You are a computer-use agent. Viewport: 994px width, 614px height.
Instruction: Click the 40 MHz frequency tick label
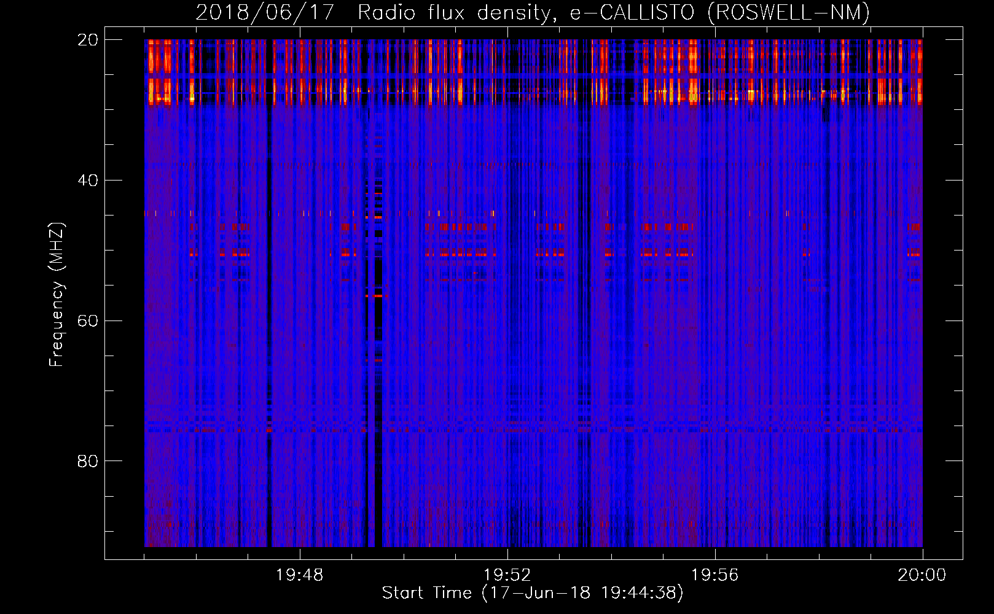point(87,181)
